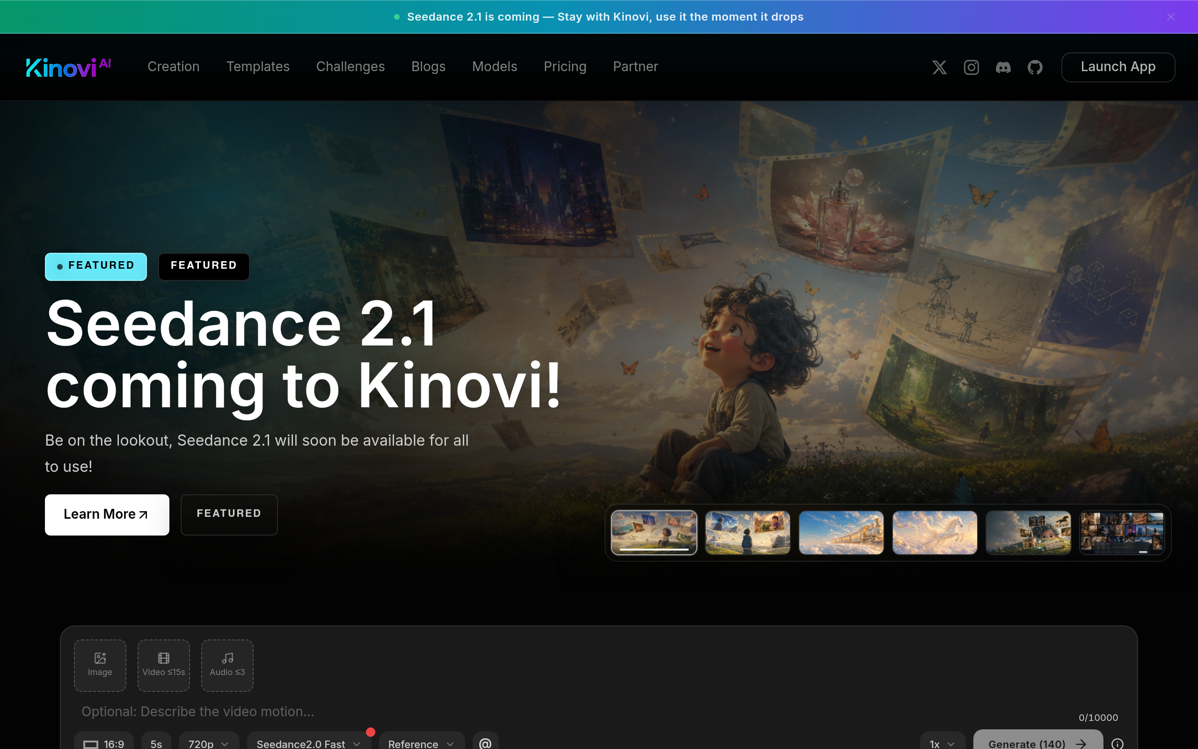Click the outlined FEATURED button beside Learn More

229,514
